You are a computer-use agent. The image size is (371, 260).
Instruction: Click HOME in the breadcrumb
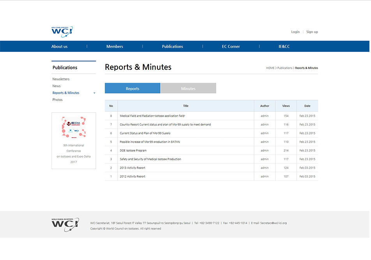coord(270,68)
